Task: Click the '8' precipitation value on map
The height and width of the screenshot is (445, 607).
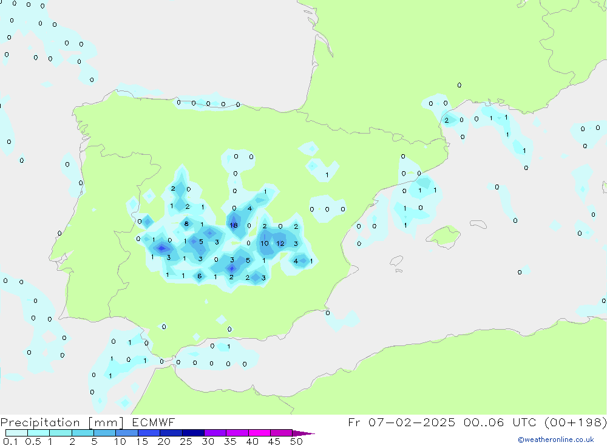Action: tap(186, 223)
